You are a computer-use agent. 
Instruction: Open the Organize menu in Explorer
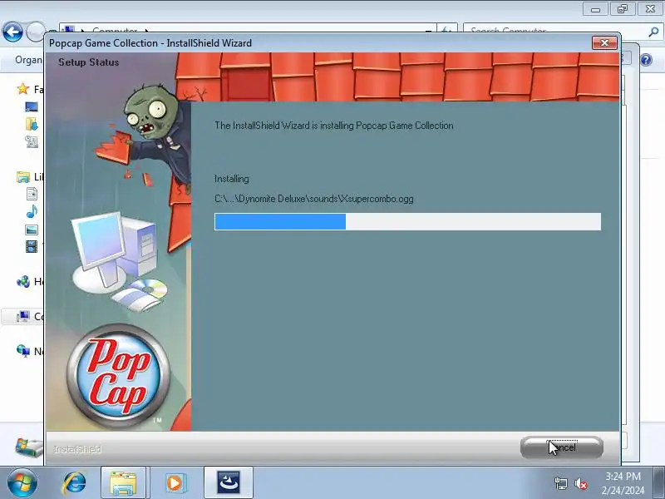[28, 60]
